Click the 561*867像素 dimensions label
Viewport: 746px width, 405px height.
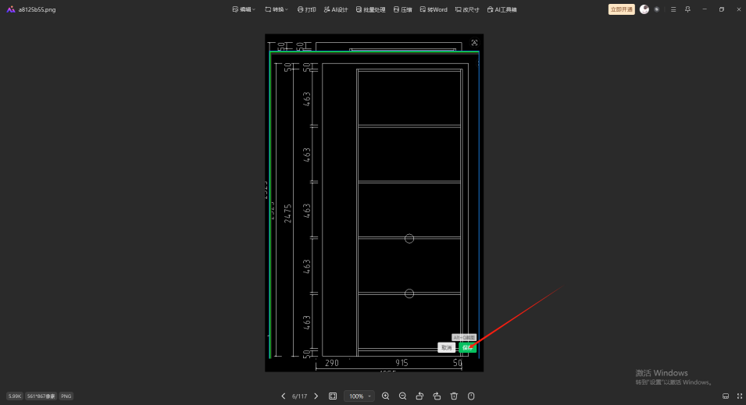click(x=41, y=396)
